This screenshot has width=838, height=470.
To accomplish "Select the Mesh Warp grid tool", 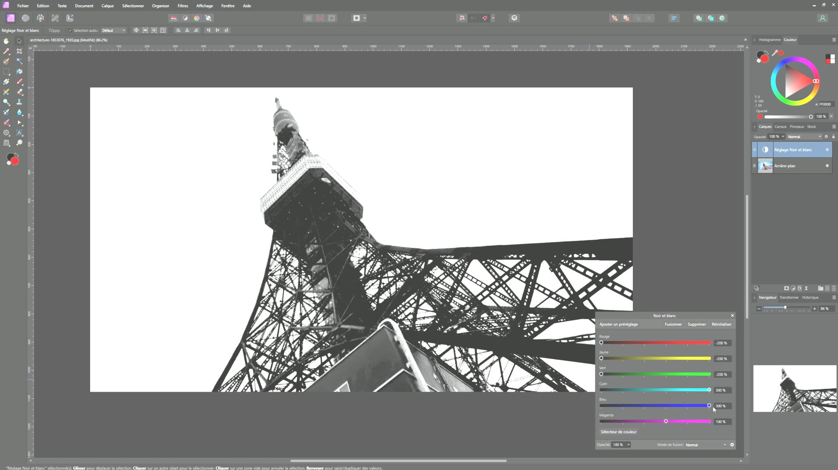I will coord(6,143).
